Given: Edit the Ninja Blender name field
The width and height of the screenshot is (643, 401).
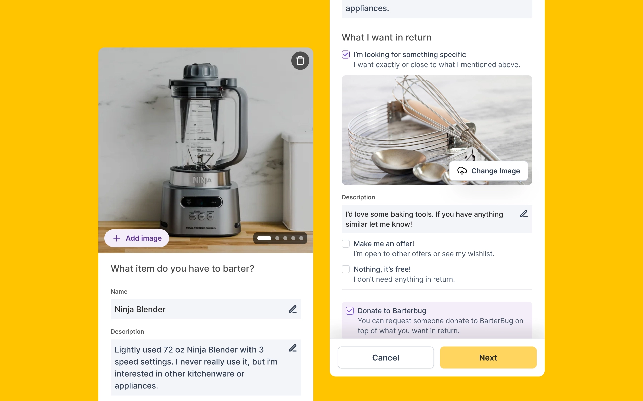Looking at the screenshot, I should coord(293,309).
